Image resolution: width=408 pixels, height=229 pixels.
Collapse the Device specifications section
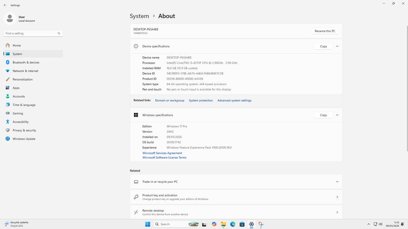click(x=337, y=46)
